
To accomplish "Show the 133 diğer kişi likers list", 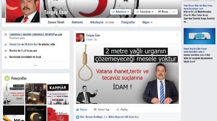I will coord(131,117).
